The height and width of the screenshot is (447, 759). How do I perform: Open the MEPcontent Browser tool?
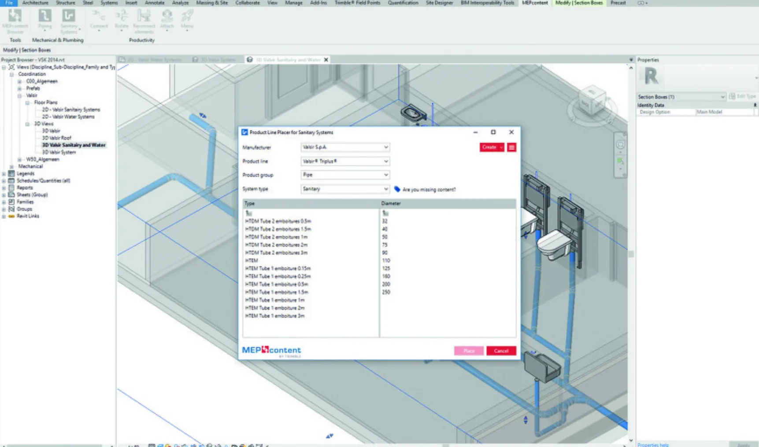coord(15,20)
